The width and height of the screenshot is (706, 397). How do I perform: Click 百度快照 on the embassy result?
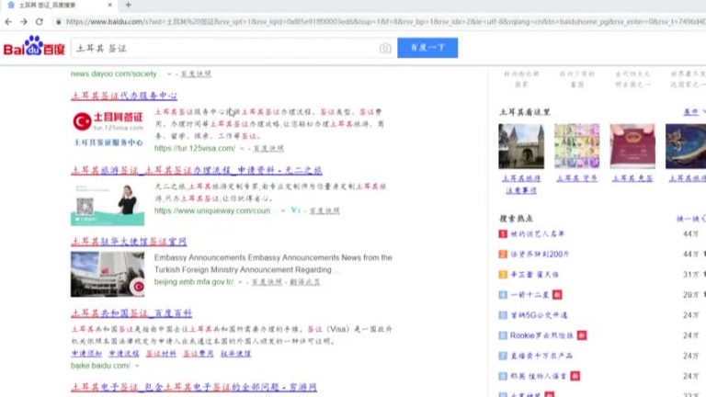[267, 282]
